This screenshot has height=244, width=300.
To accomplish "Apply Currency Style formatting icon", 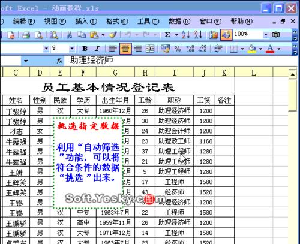I will (x=166, y=49).
